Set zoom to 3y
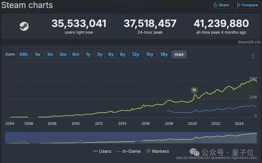The height and width of the screenshot is (163, 262). tap(100, 54)
